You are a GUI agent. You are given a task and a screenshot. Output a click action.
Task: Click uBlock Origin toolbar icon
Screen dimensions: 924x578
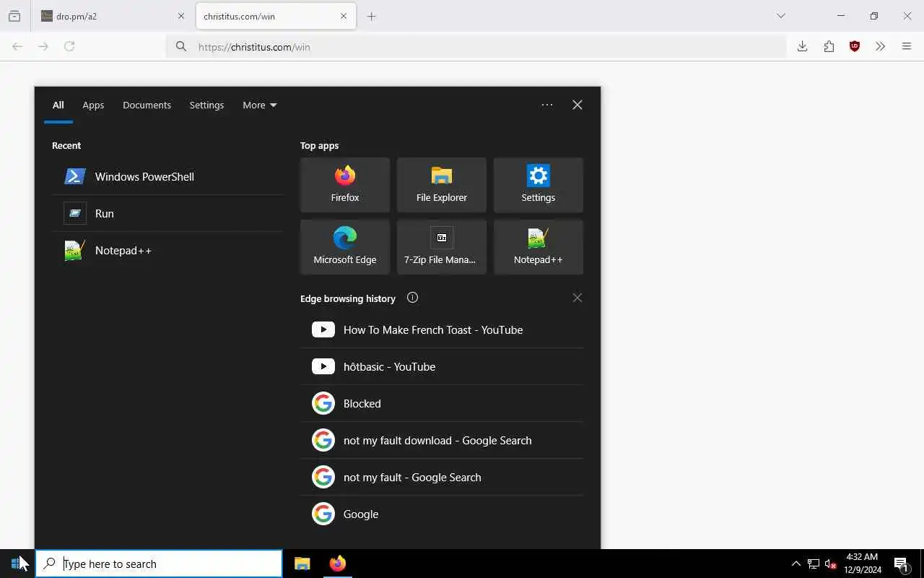855,46
